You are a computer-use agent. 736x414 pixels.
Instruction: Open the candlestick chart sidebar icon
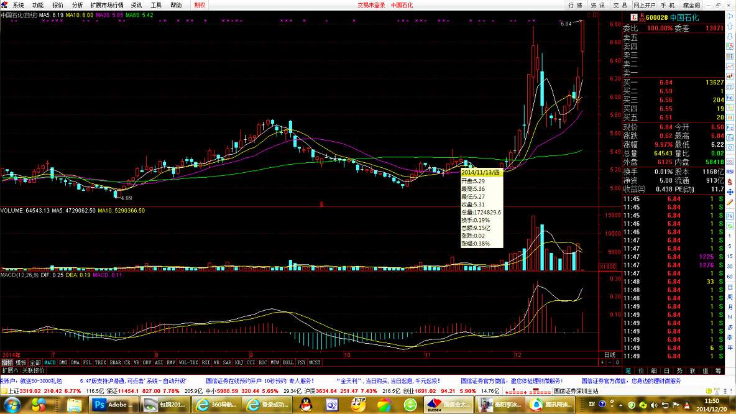click(730, 78)
